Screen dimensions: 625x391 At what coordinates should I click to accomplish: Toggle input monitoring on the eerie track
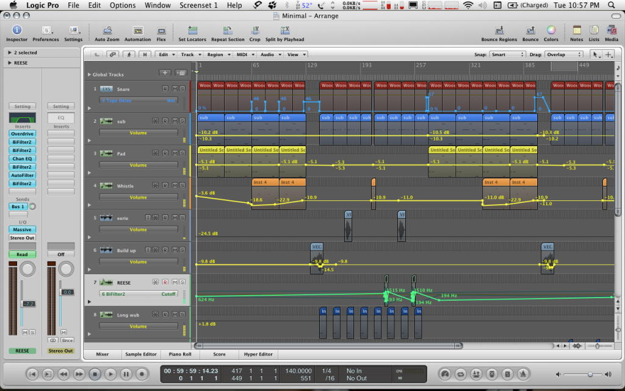coord(148,218)
